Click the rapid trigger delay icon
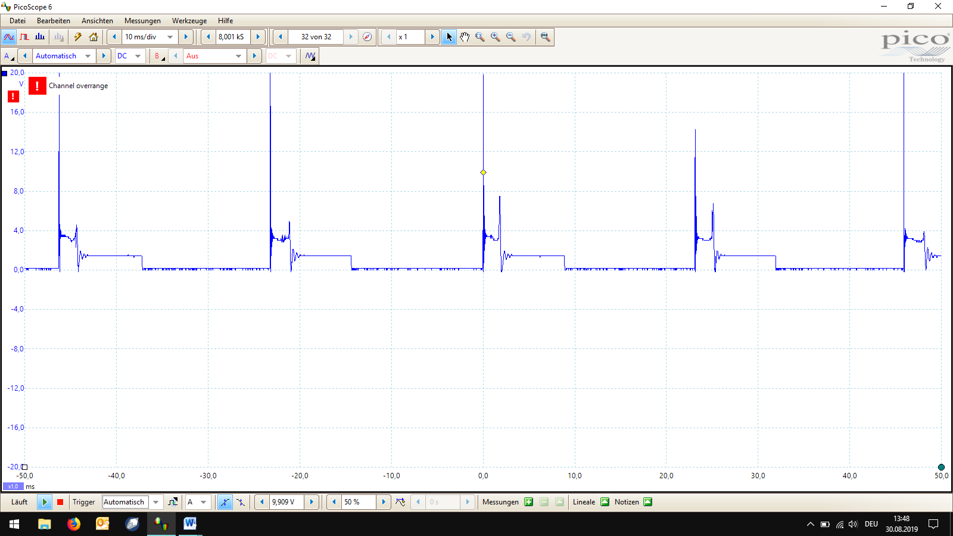Screen dimensions: 953x536 [400, 502]
